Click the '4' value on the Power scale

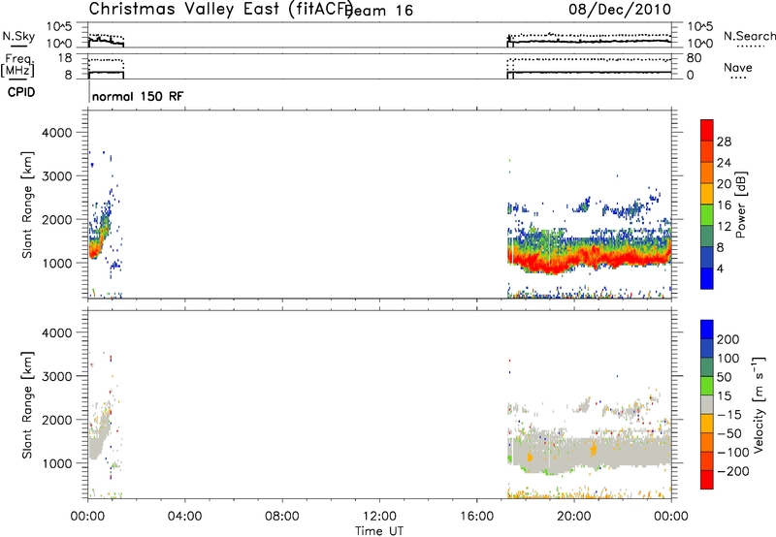(x=721, y=269)
